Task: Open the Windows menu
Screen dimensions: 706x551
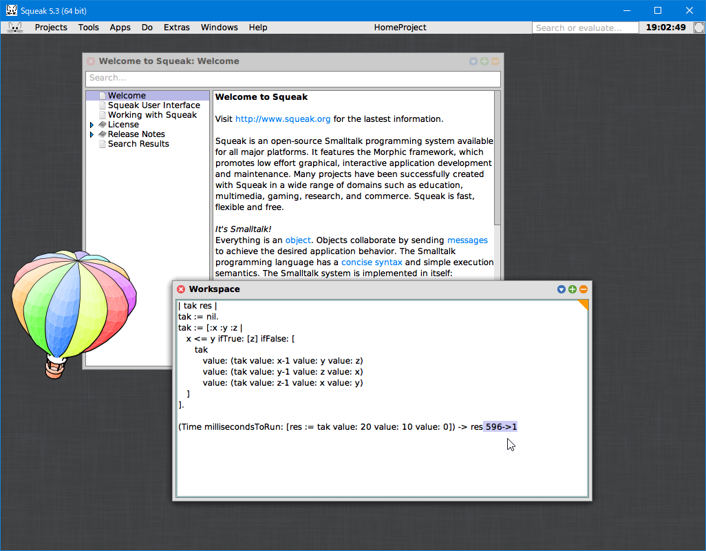Action: click(x=220, y=28)
